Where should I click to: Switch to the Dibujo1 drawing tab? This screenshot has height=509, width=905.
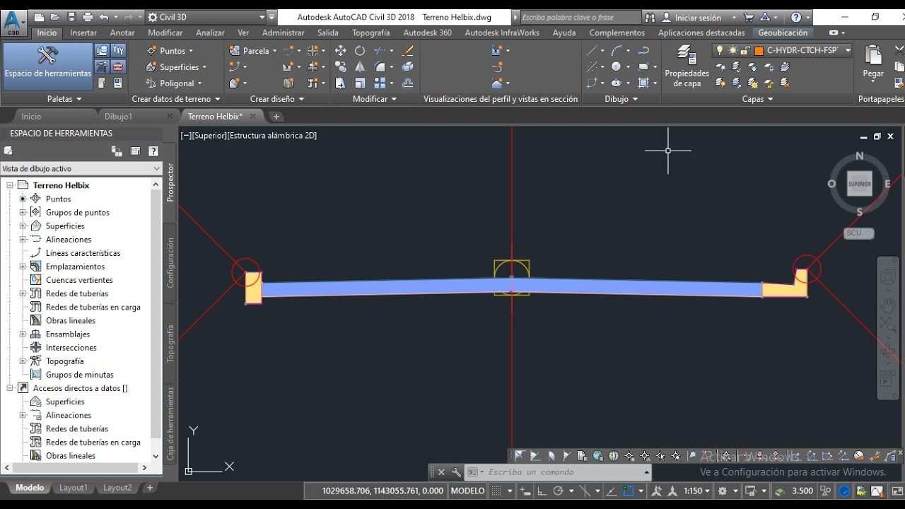point(118,117)
